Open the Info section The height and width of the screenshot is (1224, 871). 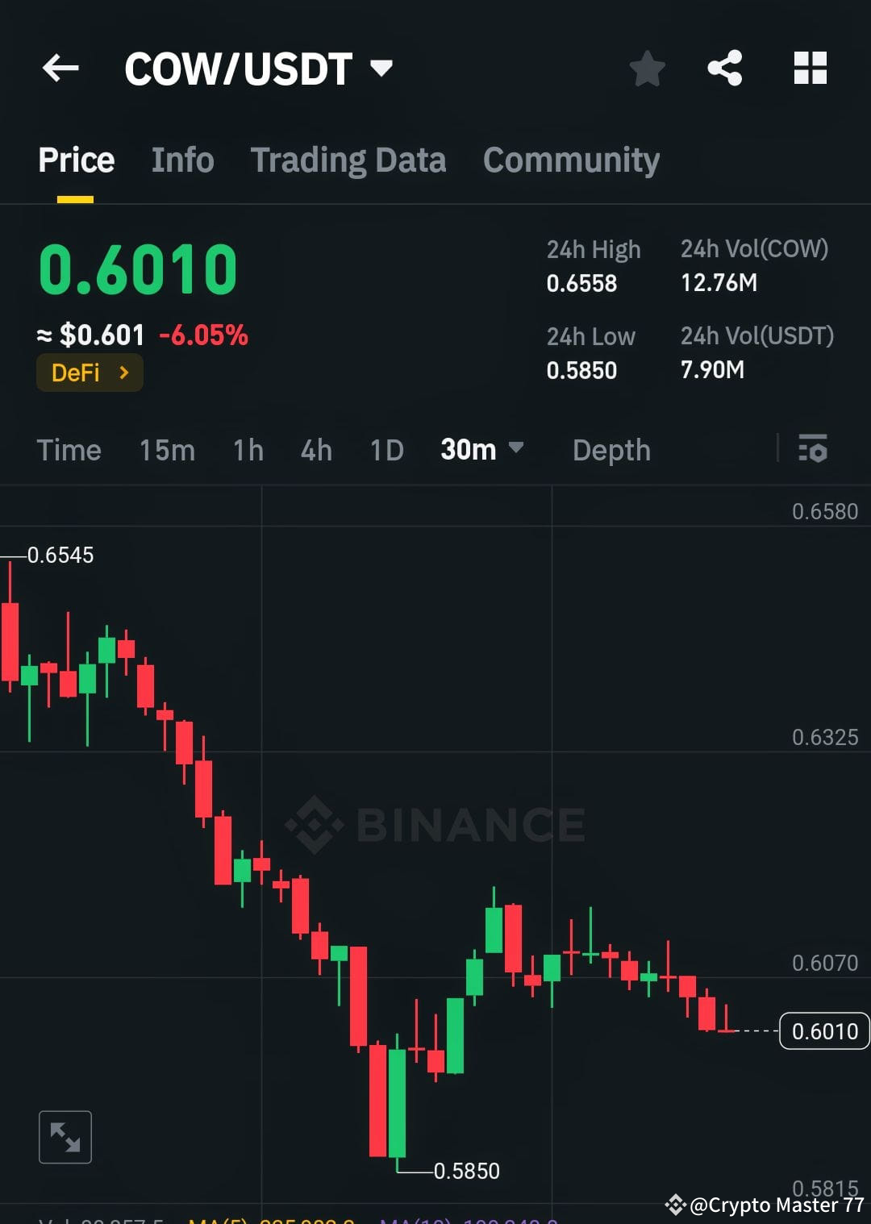pyautogui.click(x=181, y=160)
